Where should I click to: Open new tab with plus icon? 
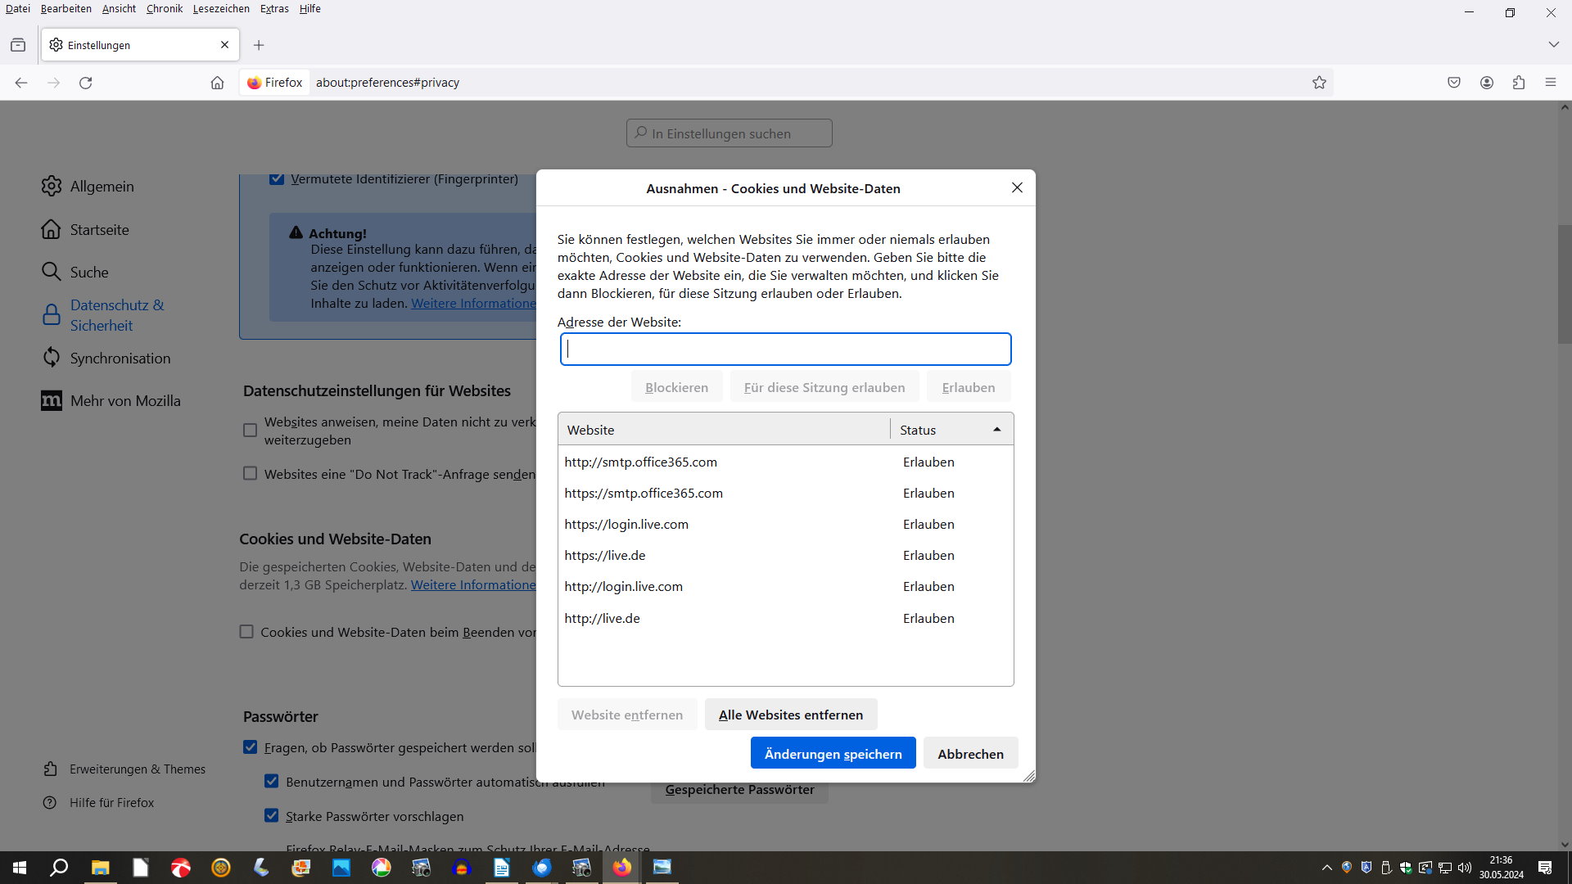coord(259,45)
